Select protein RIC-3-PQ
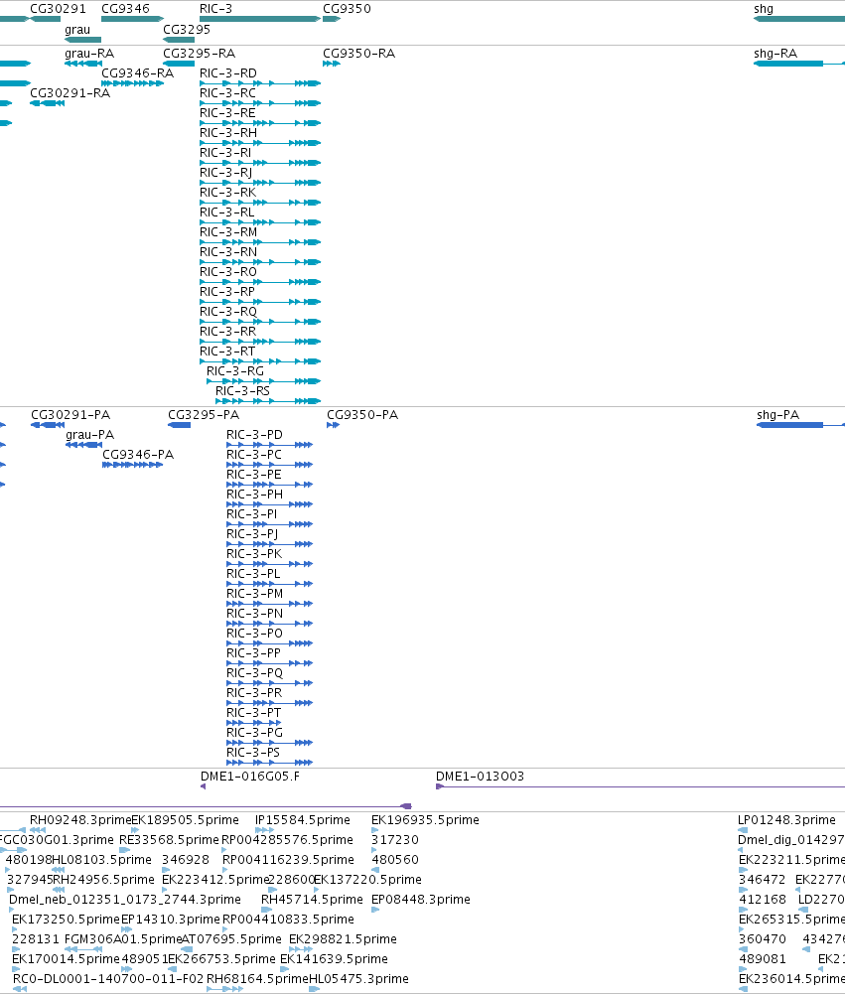This screenshot has height=994, width=845. (x=269, y=683)
